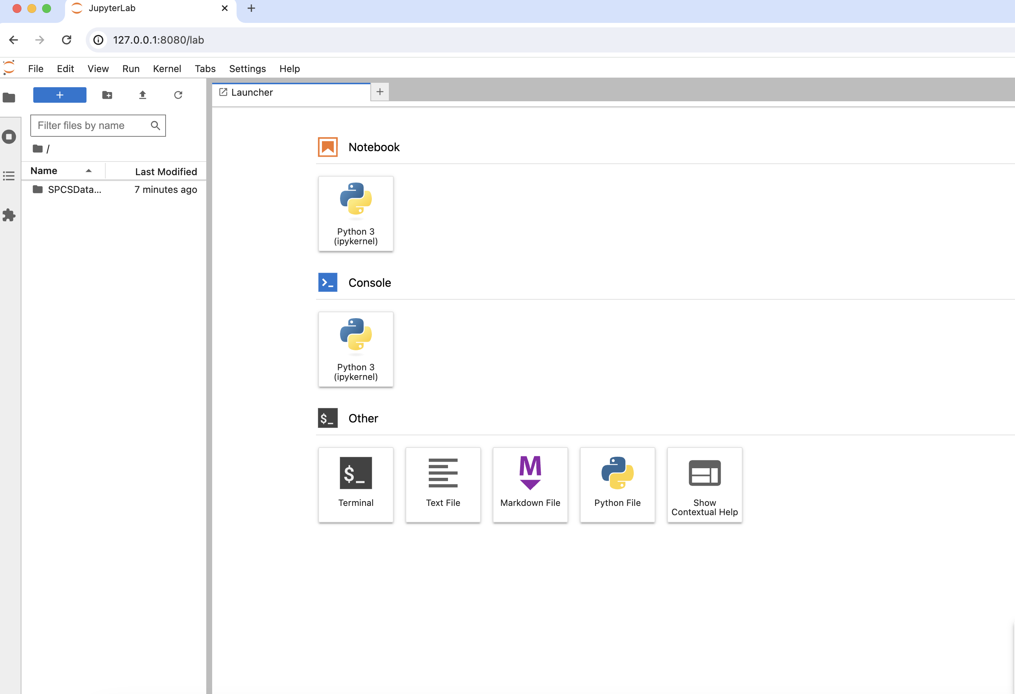Open the File menu

[36, 69]
